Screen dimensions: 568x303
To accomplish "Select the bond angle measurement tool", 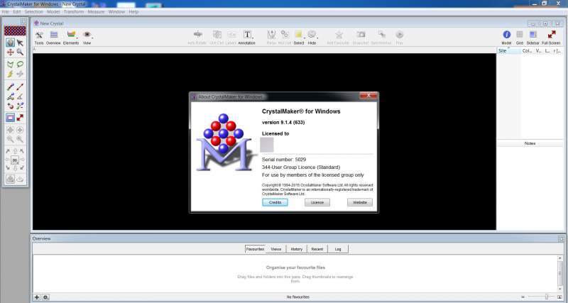I will 10,97.
